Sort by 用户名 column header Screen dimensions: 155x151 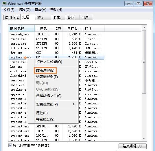[44, 28]
